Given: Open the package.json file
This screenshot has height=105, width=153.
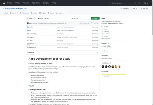Looking at the screenshot, I should [33, 47].
